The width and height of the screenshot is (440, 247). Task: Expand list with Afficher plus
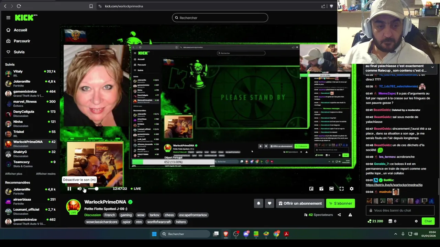[14, 174]
